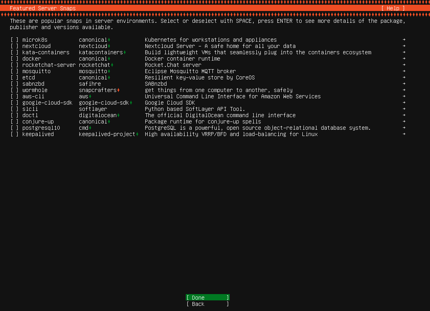Viewport: 430px width, 311px height.
Task: Go back using the Back button
Action: [x=208, y=304]
